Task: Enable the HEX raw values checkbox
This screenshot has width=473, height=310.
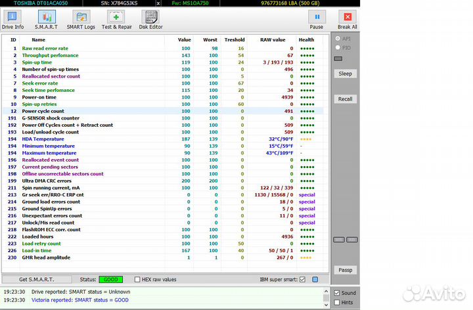Action: (x=137, y=279)
